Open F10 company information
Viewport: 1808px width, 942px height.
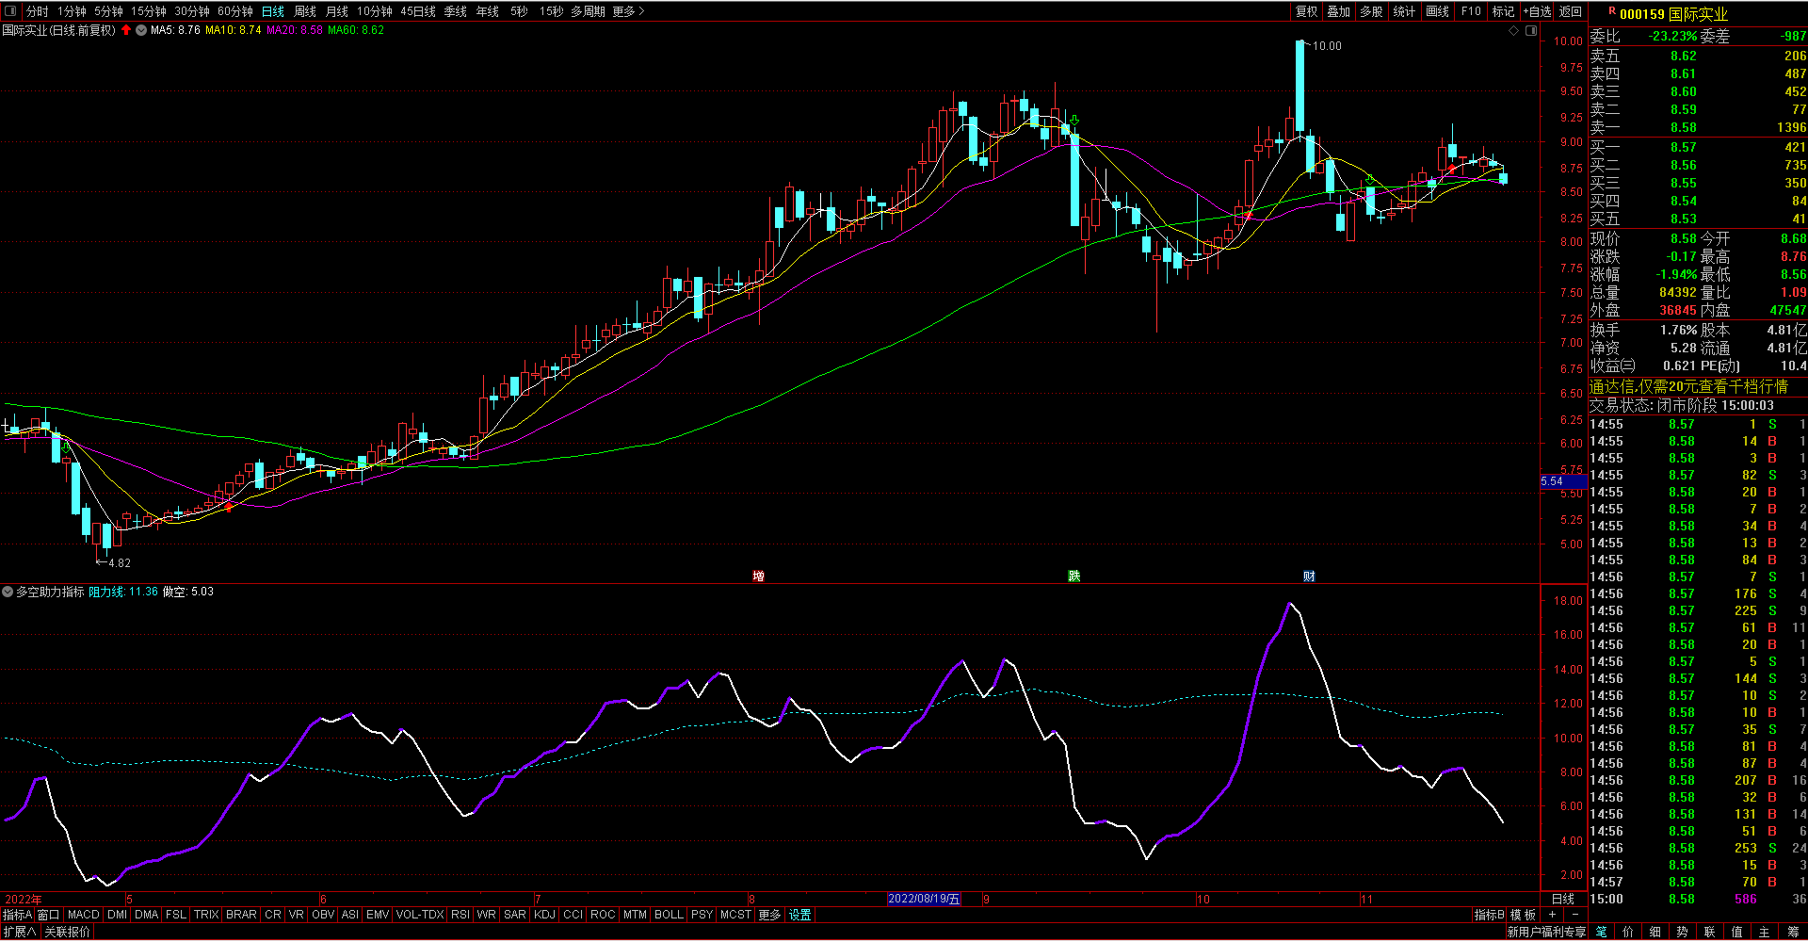(x=1471, y=11)
